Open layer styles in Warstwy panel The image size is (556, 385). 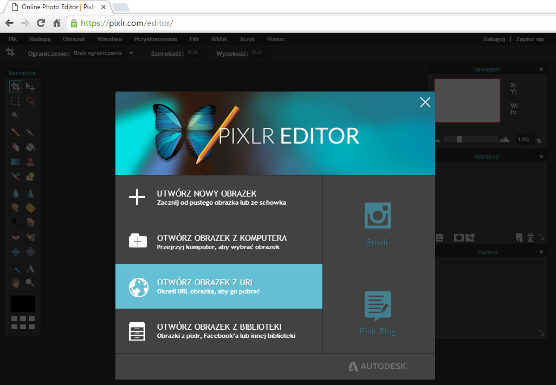[x=470, y=238]
